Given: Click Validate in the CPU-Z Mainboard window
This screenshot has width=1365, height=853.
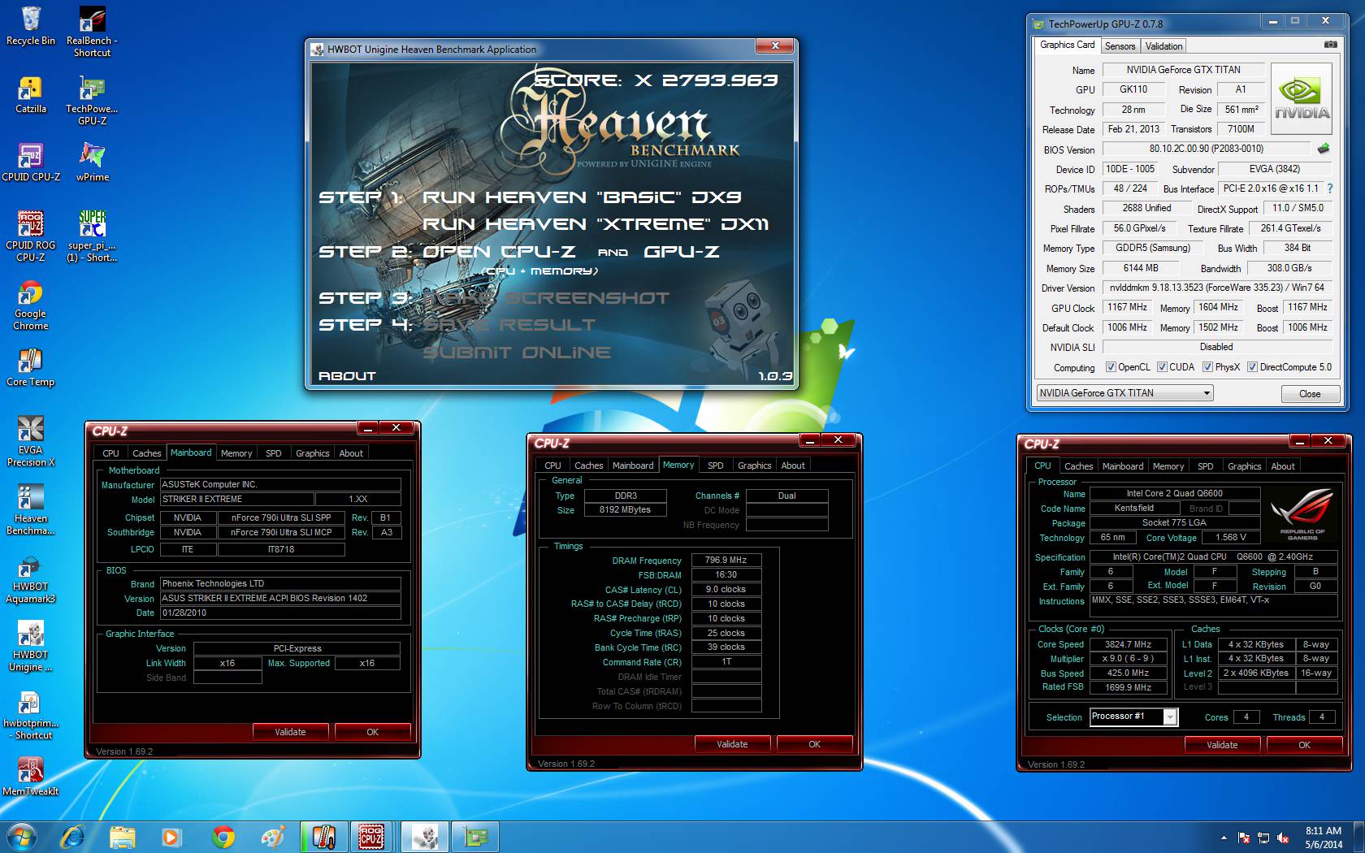Looking at the screenshot, I should (x=290, y=732).
